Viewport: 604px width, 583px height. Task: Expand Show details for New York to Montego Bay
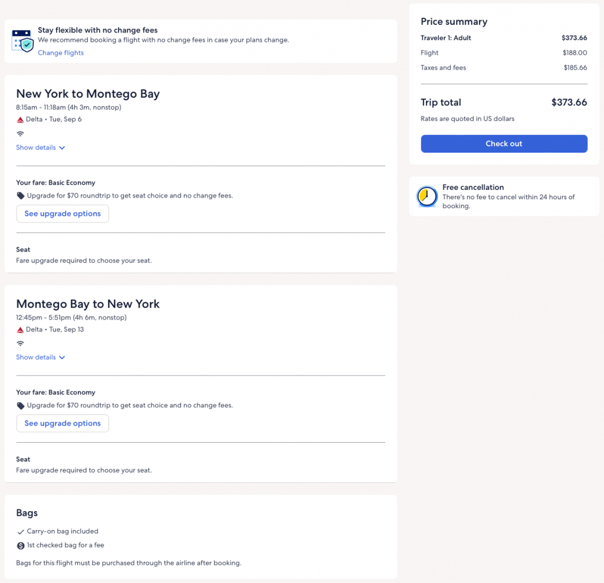point(40,147)
